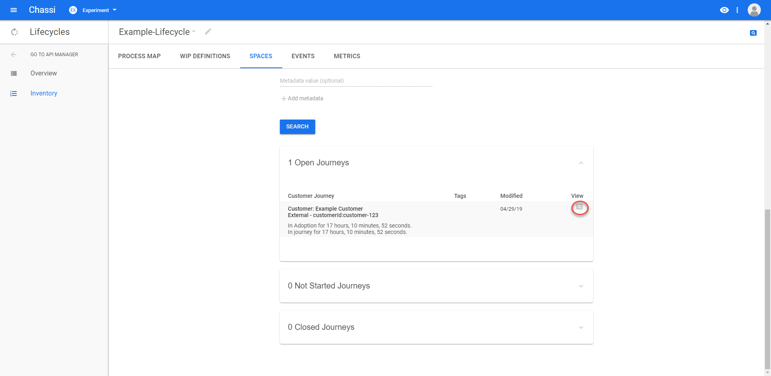Focus the Metadata value optional field
771x376 pixels.
[x=356, y=81]
